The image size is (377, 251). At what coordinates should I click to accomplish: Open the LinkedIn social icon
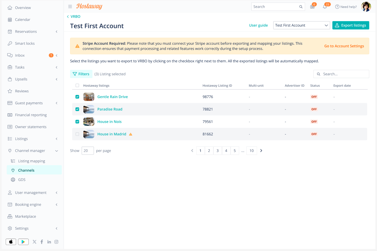coord(49,242)
